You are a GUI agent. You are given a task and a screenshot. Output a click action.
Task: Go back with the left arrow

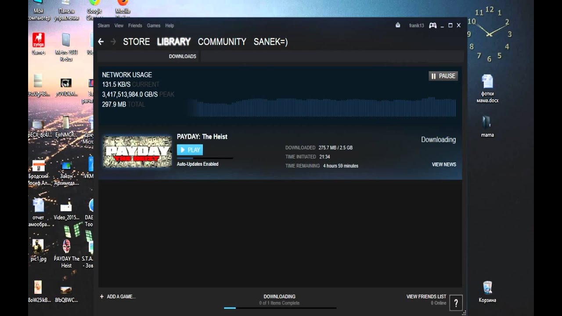click(101, 42)
